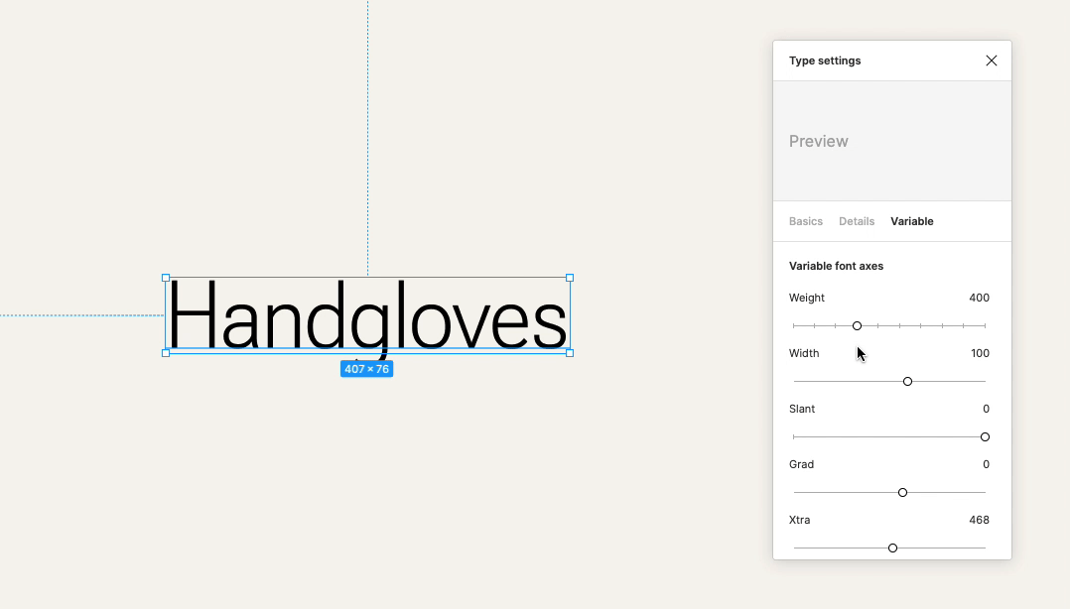Click the Weight slider handle

(x=857, y=325)
